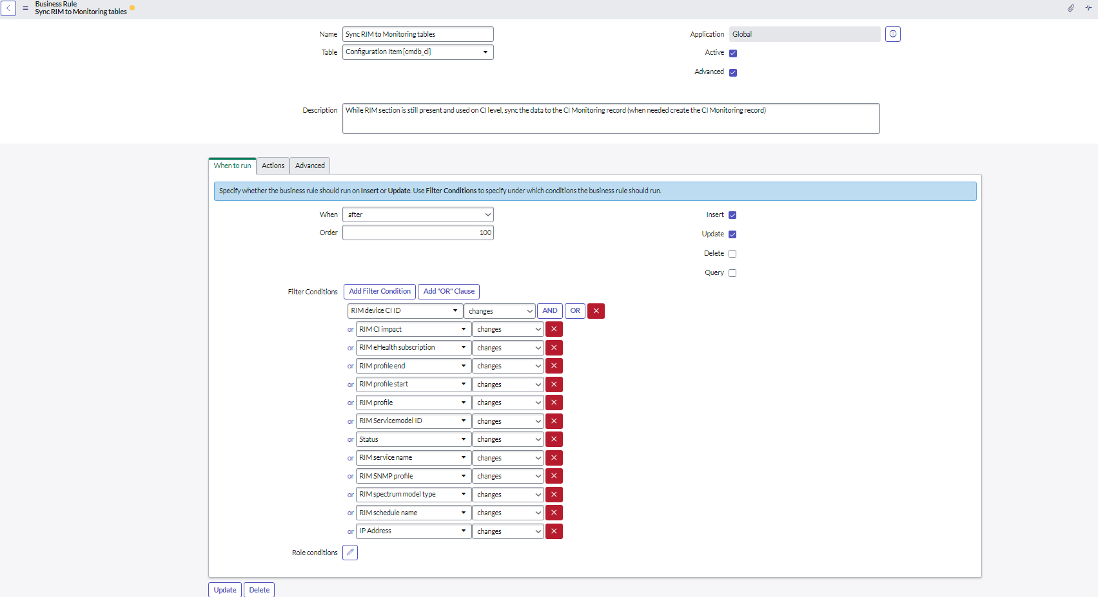Enable the Query checkbox
Screen dimensions: 1098x597
732,273
